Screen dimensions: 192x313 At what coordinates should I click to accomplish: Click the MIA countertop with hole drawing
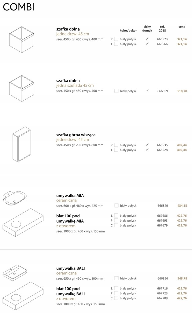point(23,223)
